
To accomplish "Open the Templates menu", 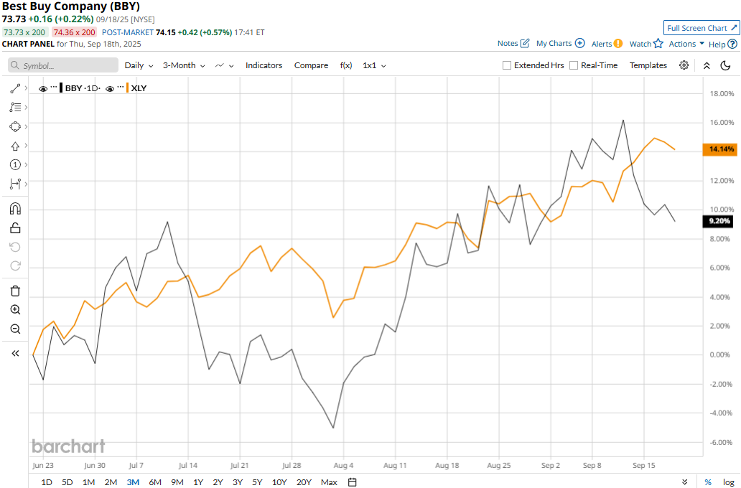I will click(x=648, y=65).
